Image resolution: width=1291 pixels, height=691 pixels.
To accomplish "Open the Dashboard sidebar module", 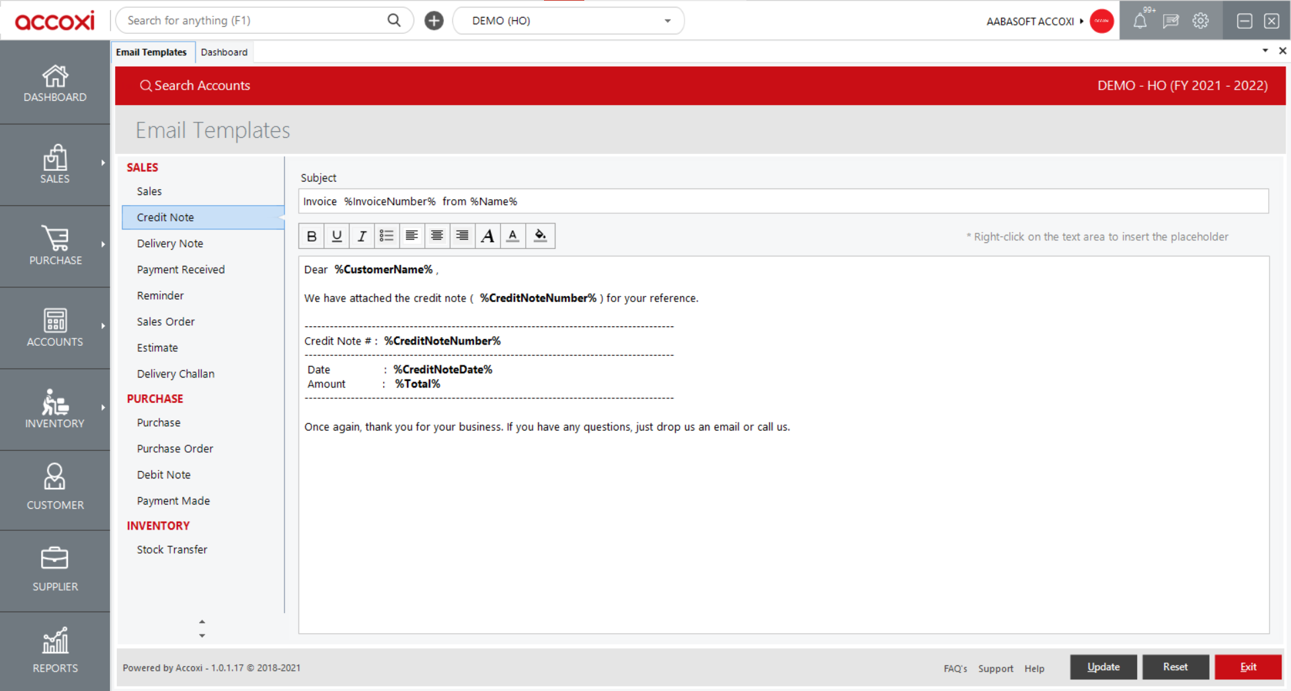I will coord(55,83).
